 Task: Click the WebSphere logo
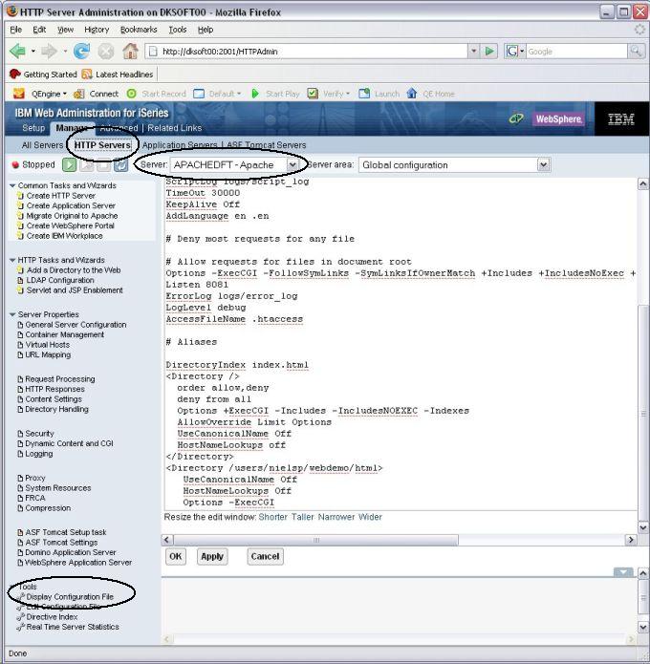click(558, 119)
